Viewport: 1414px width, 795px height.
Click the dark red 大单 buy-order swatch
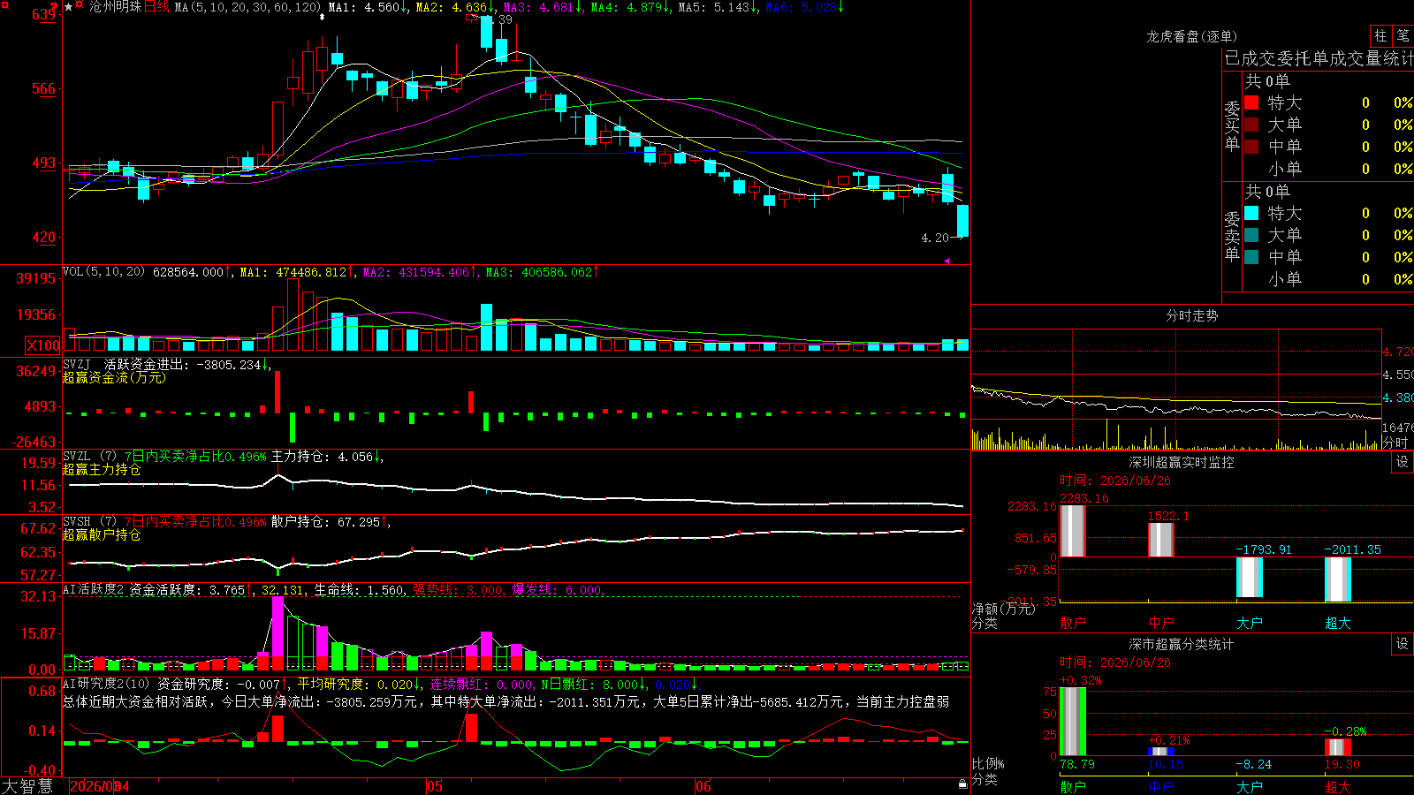point(1251,125)
